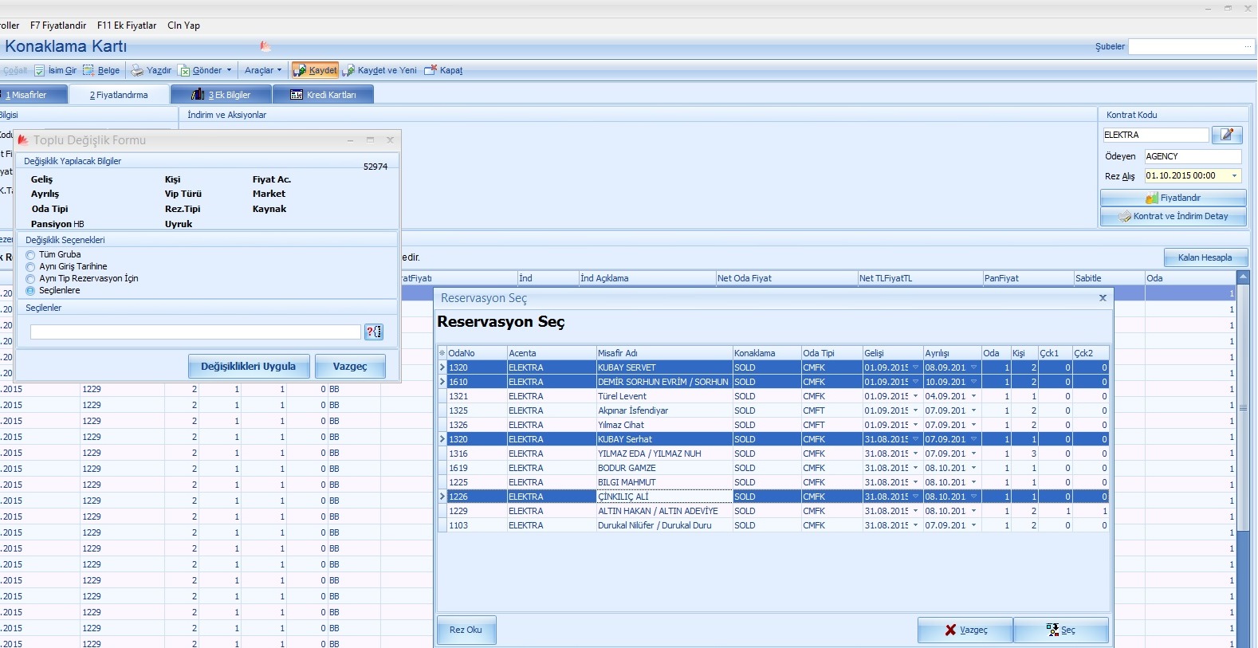The image size is (1258, 648).
Task: Click the lookup icon next to Seçilenler field
Action: click(x=373, y=332)
